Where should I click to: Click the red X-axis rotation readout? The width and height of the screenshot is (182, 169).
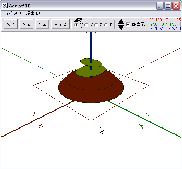click(165, 20)
